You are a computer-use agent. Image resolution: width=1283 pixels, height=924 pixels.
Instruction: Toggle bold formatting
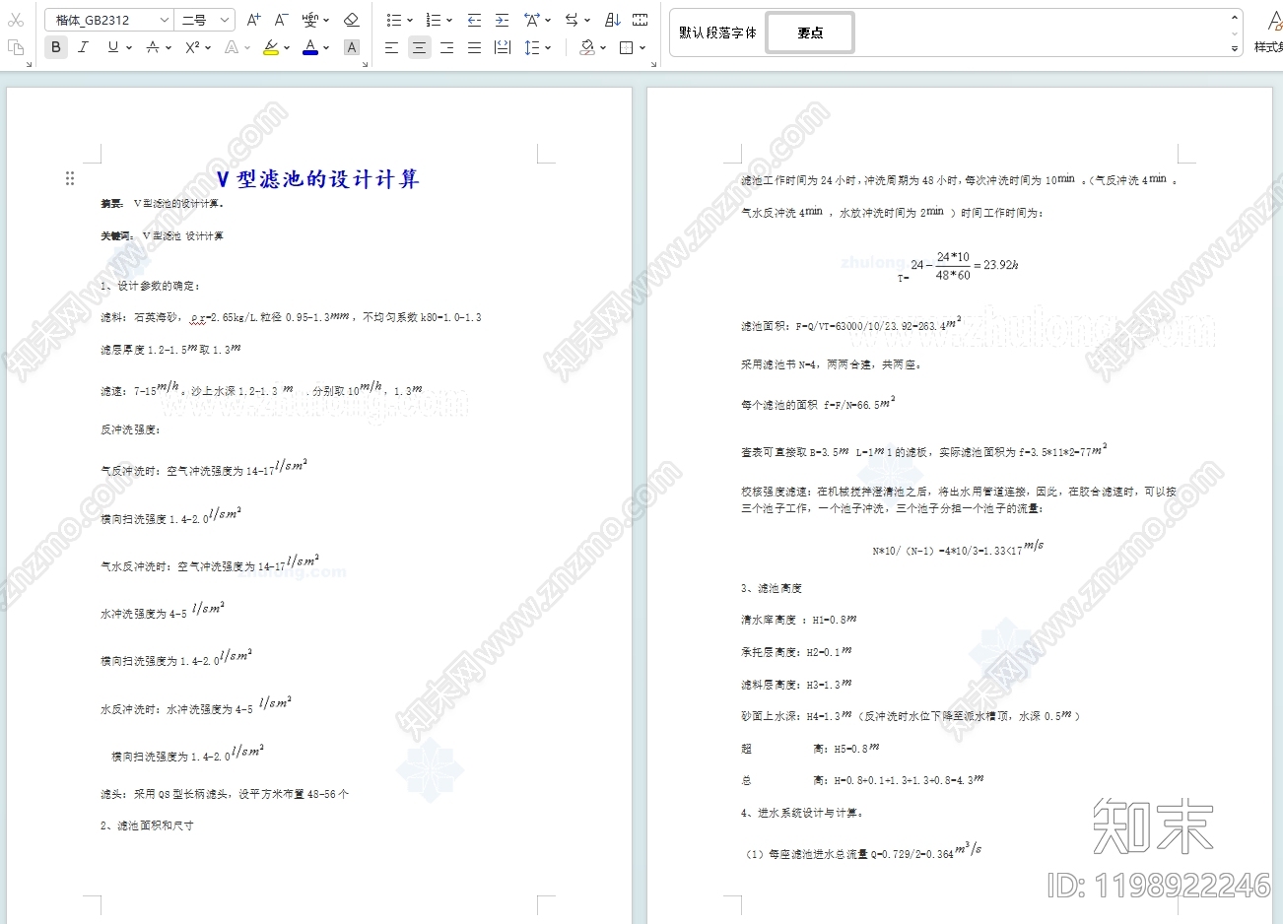56,47
